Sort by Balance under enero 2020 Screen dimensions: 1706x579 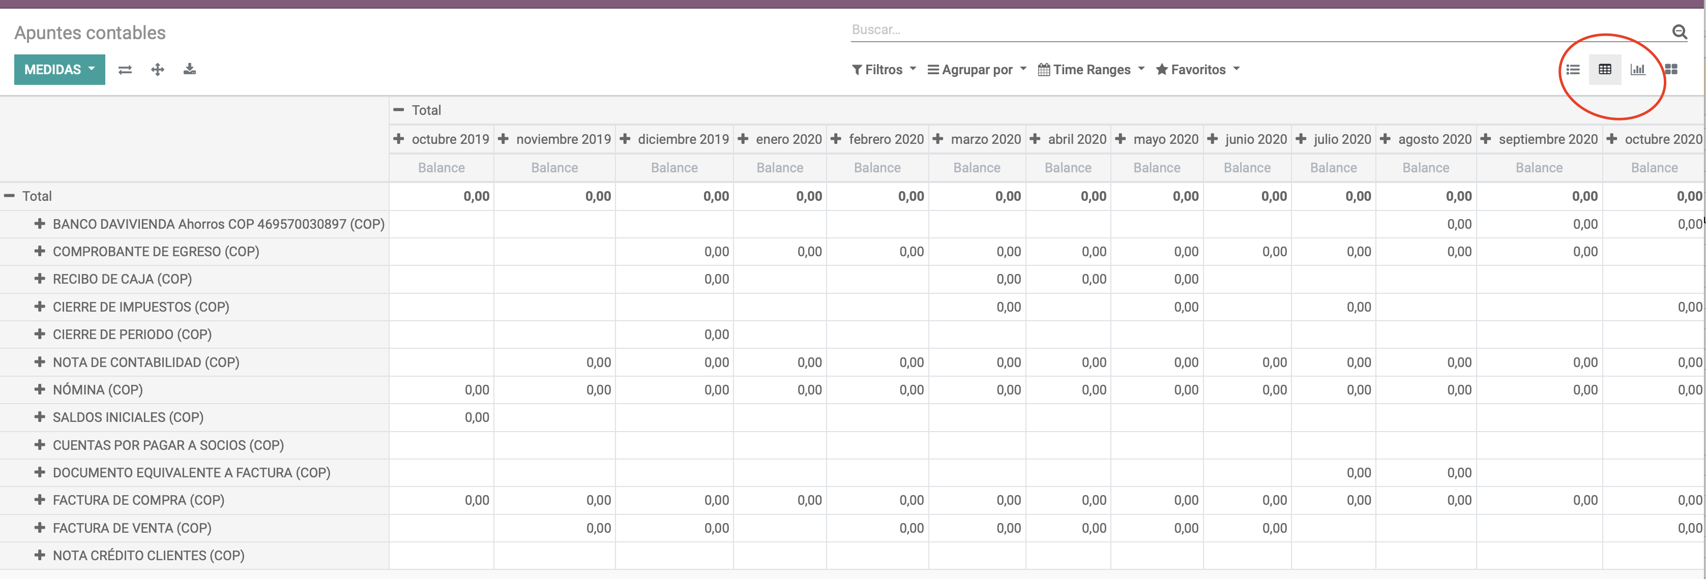click(x=779, y=167)
